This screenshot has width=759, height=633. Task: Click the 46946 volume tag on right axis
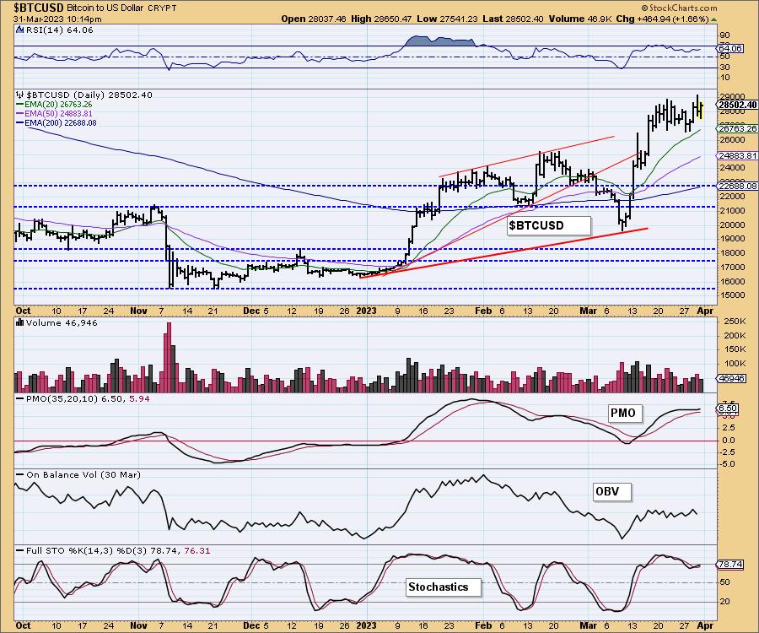tap(730, 379)
